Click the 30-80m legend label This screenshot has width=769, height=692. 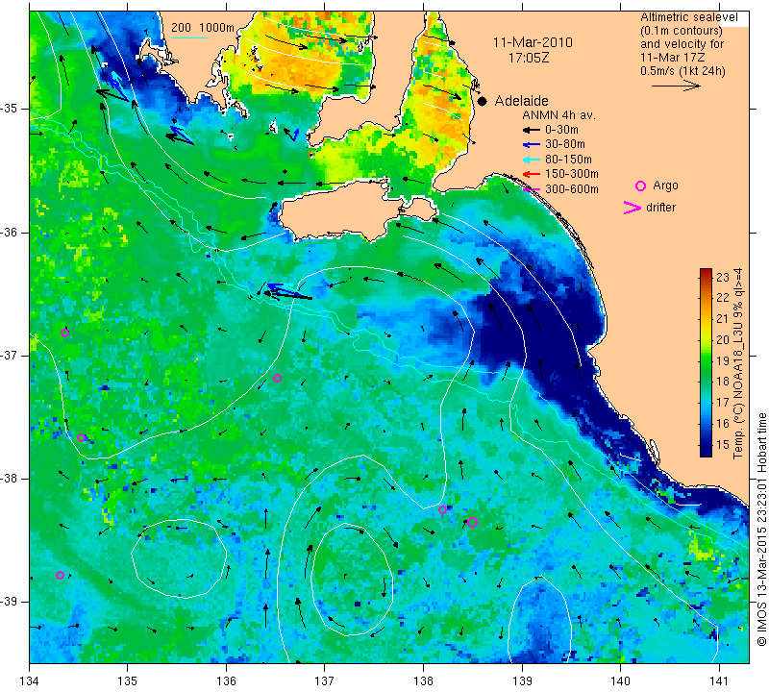pyautogui.click(x=564, y=145)
